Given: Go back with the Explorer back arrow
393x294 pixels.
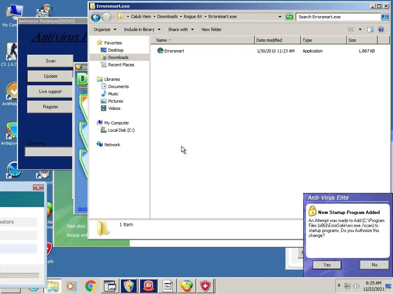Looking at the screenshot, I should click(96, 17).
